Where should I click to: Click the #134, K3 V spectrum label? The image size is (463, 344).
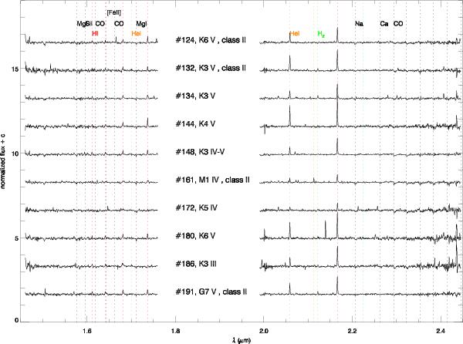coord(197,96)
